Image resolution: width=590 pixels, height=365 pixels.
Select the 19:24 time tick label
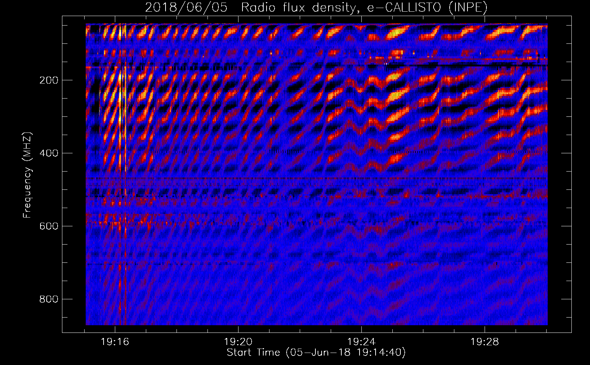coord(361,342)
